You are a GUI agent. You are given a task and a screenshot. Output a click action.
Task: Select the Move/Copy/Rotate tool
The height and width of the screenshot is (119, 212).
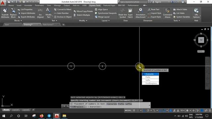coord(83,11)
